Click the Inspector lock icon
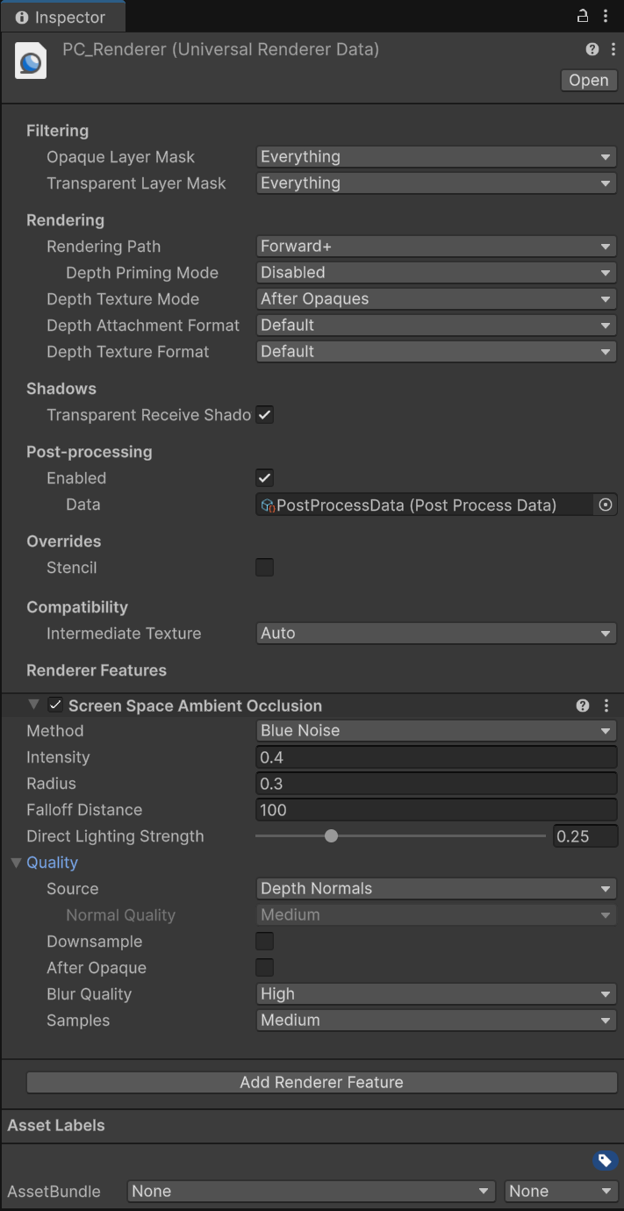The image size is (624, 1211). [582, 16]
